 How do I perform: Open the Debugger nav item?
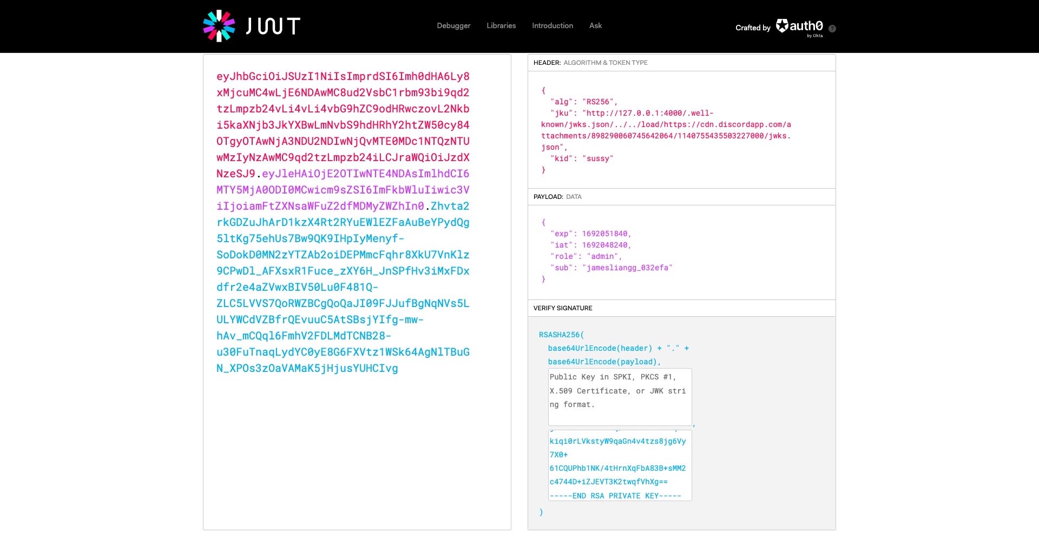453,25
